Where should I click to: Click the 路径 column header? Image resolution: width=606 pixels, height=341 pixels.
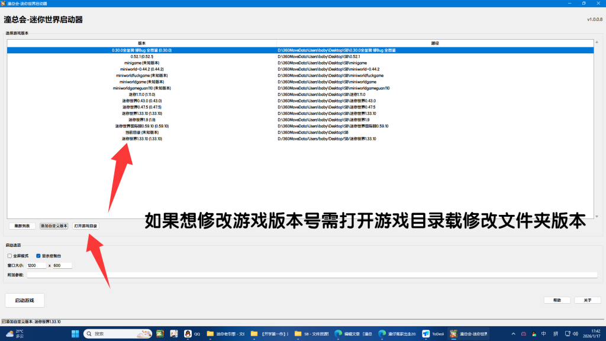435,43
